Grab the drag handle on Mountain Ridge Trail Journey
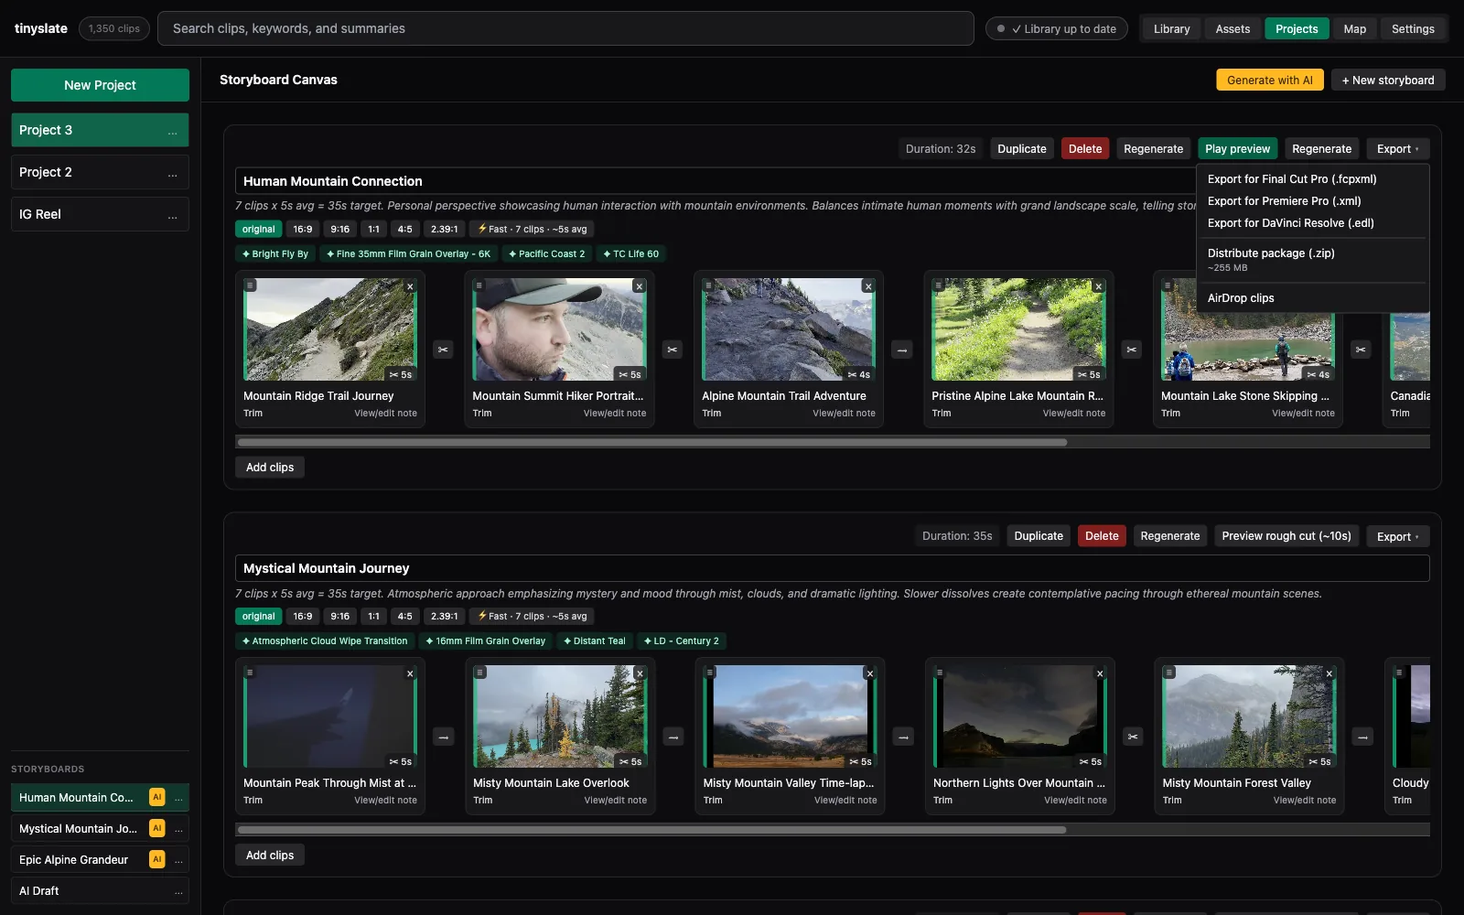The width and height of the screenshot is (1464, 915). [x=250, y=285]
